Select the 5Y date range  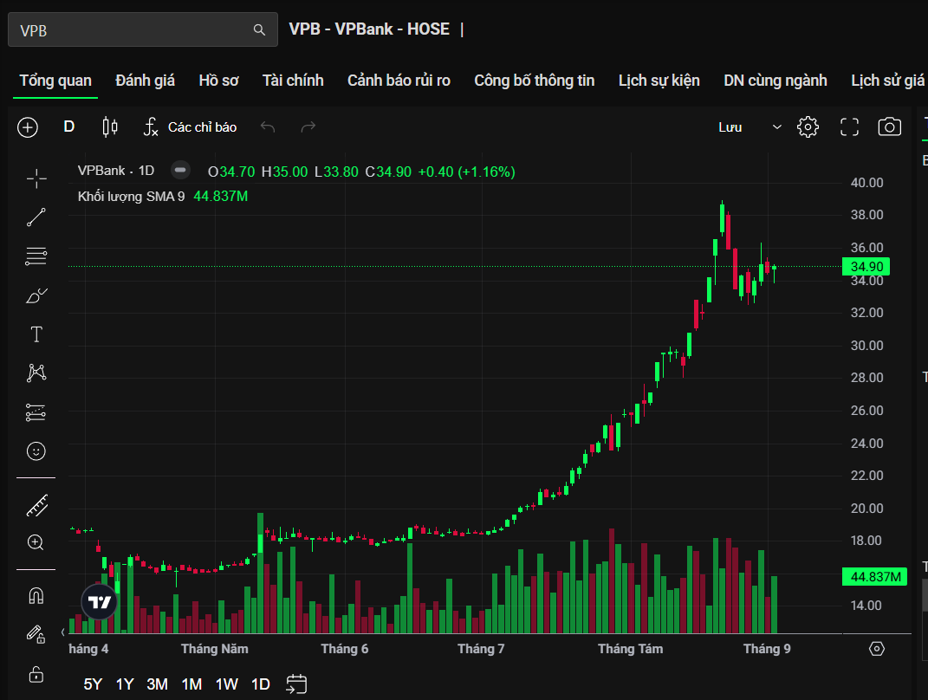tap(93, 684)
